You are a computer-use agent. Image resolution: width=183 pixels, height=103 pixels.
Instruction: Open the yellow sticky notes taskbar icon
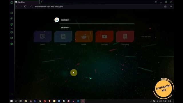[x=54, y=101]
